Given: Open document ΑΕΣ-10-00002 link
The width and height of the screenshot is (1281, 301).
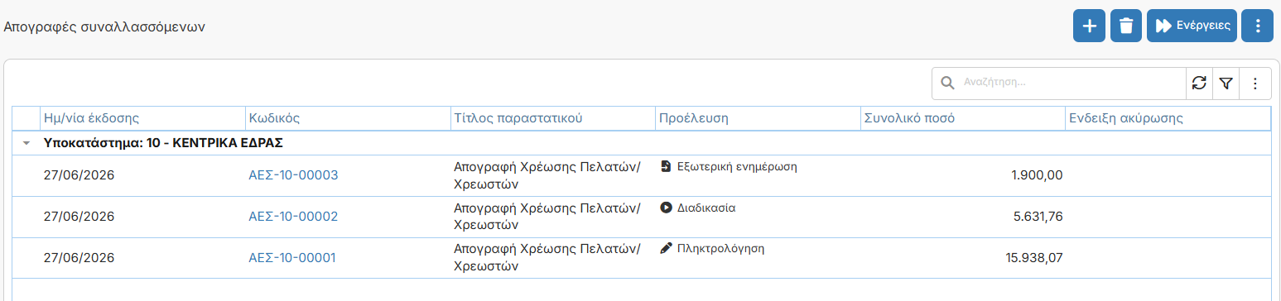Looking at the screenshot, I should click(293, 217).
